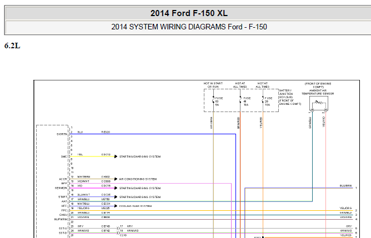Click the START pin label

click(x=63, y=197)
